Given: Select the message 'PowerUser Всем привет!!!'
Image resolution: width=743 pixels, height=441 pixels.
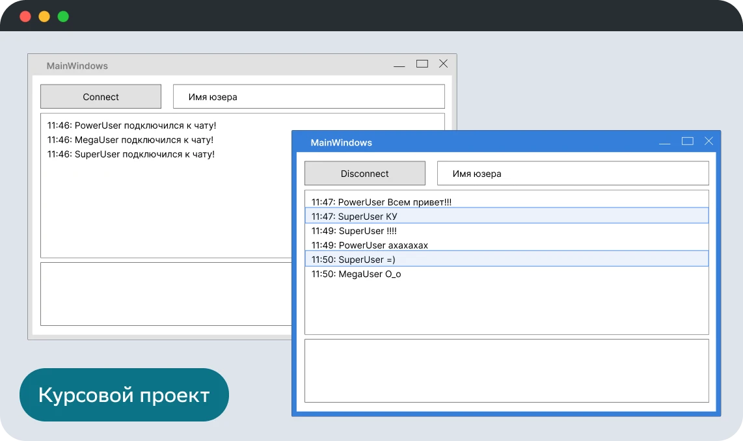Looking at the screenshot, I should click(381, 202).
